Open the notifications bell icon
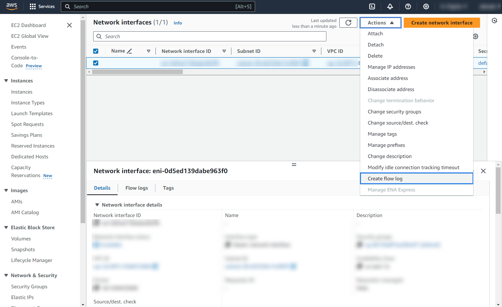This screenshot has width=502, height=307. 390,6
